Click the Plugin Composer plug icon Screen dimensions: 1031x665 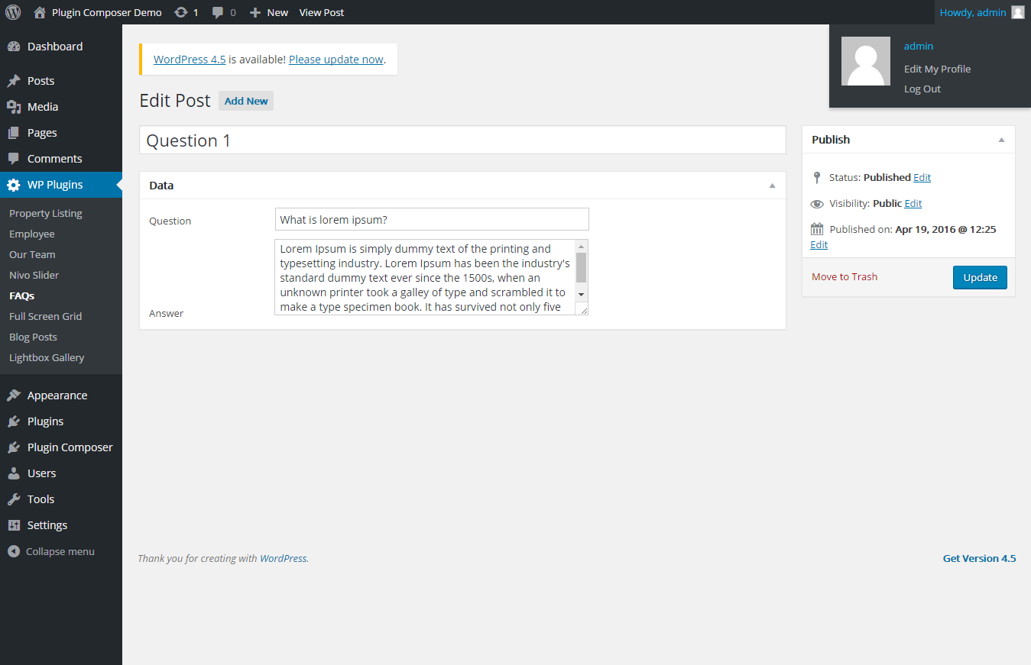[x=14, y=447]
